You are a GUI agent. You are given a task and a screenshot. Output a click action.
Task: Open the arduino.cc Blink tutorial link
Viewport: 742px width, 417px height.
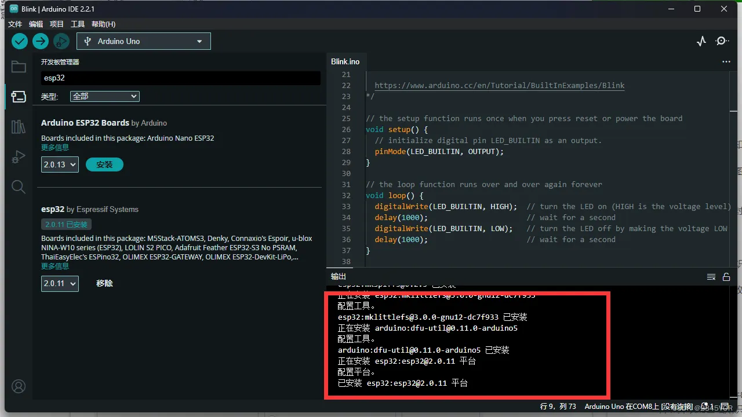tap(500, 85)
